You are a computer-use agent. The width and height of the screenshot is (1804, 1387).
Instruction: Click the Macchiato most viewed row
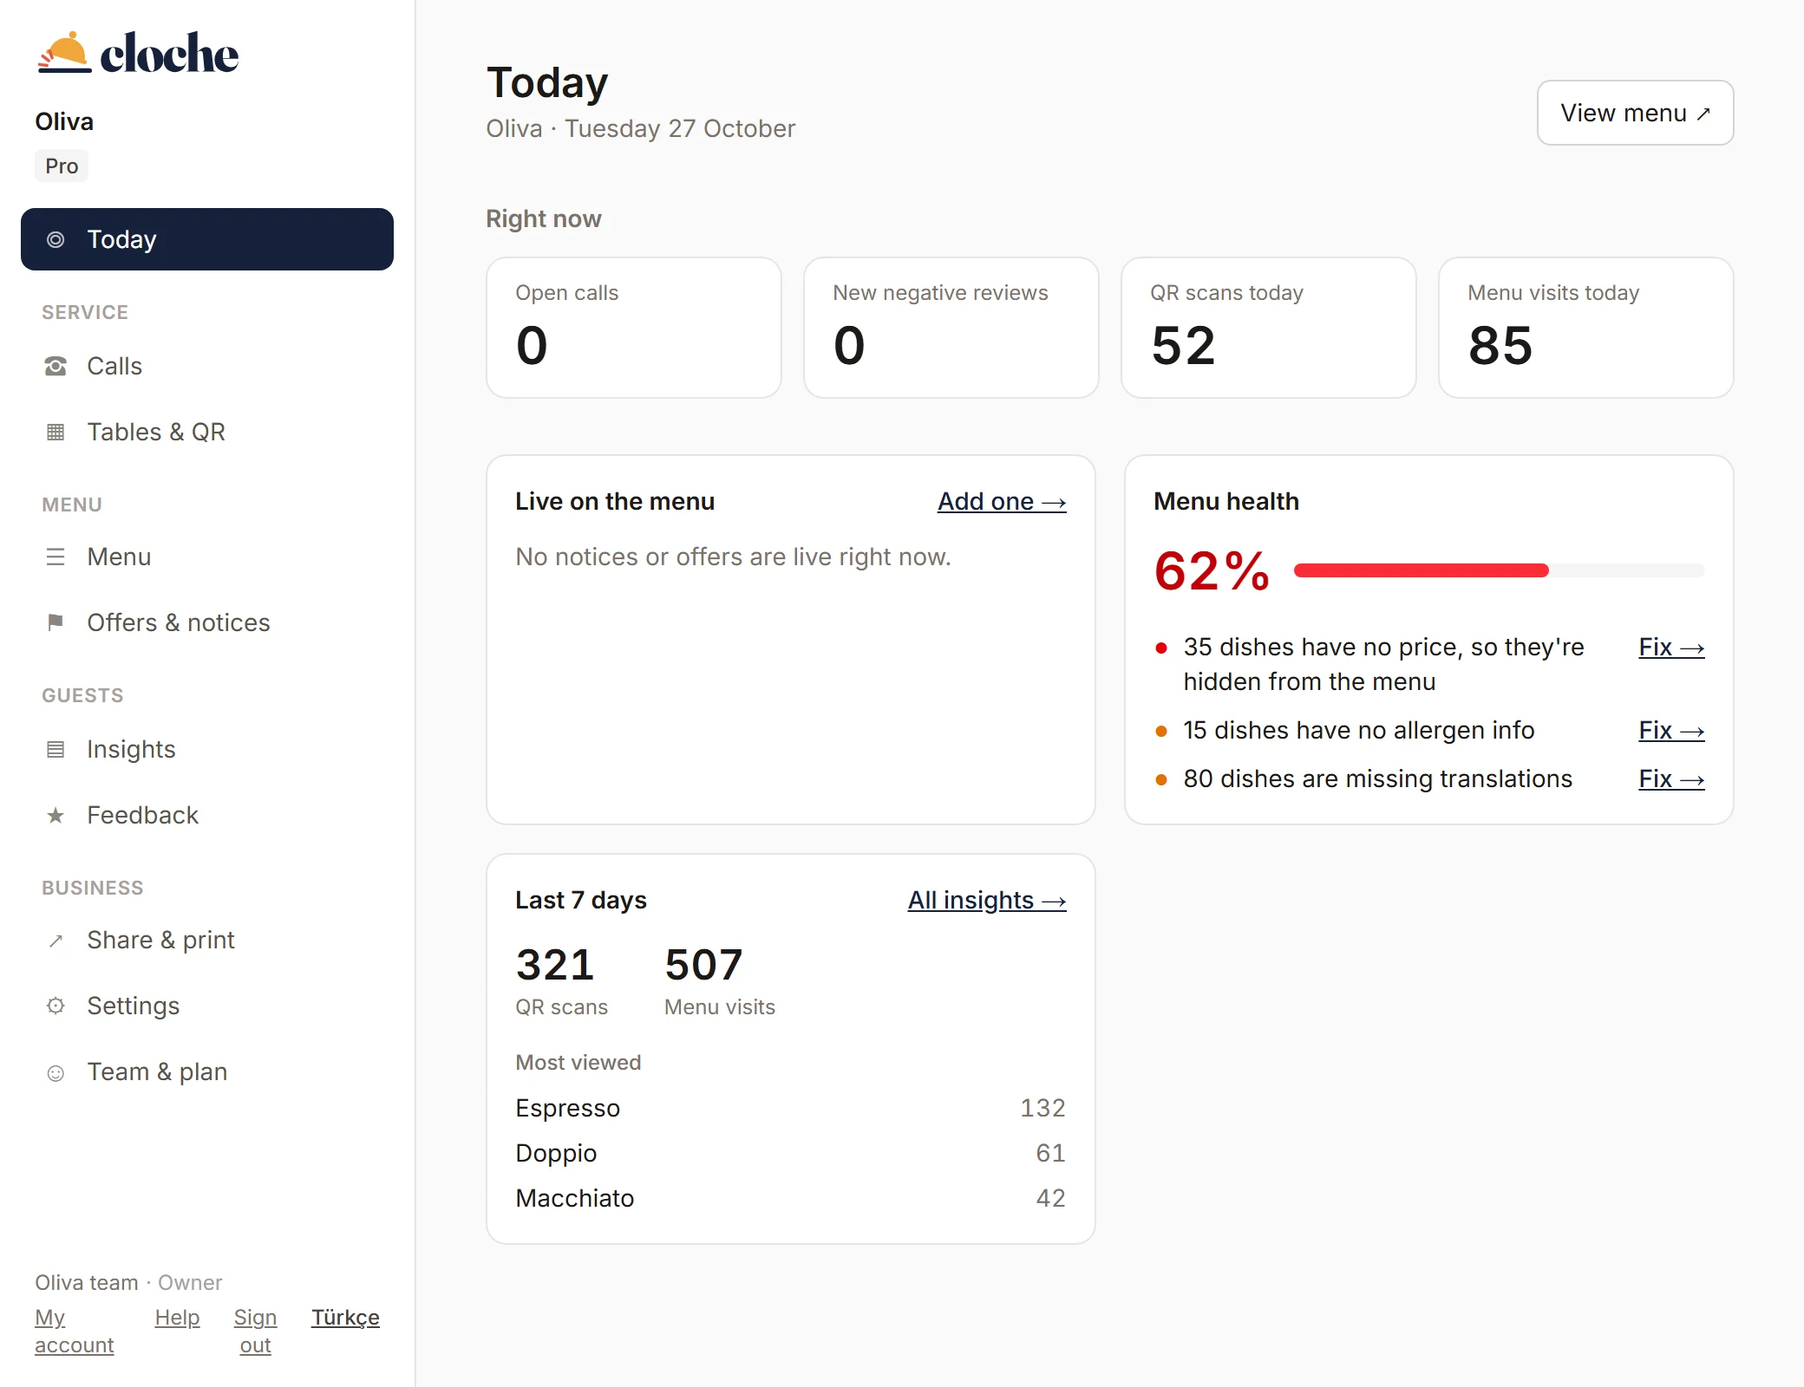click(791, 1198)
